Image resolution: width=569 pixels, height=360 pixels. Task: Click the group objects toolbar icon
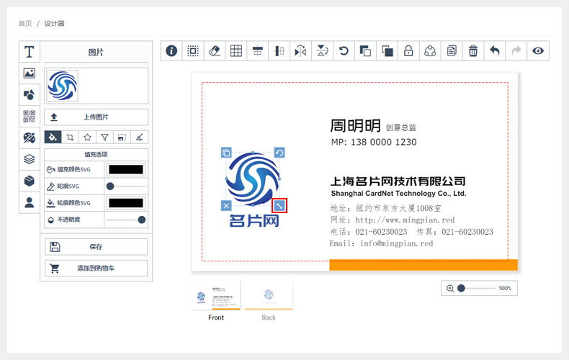click(x=430, y=51)
